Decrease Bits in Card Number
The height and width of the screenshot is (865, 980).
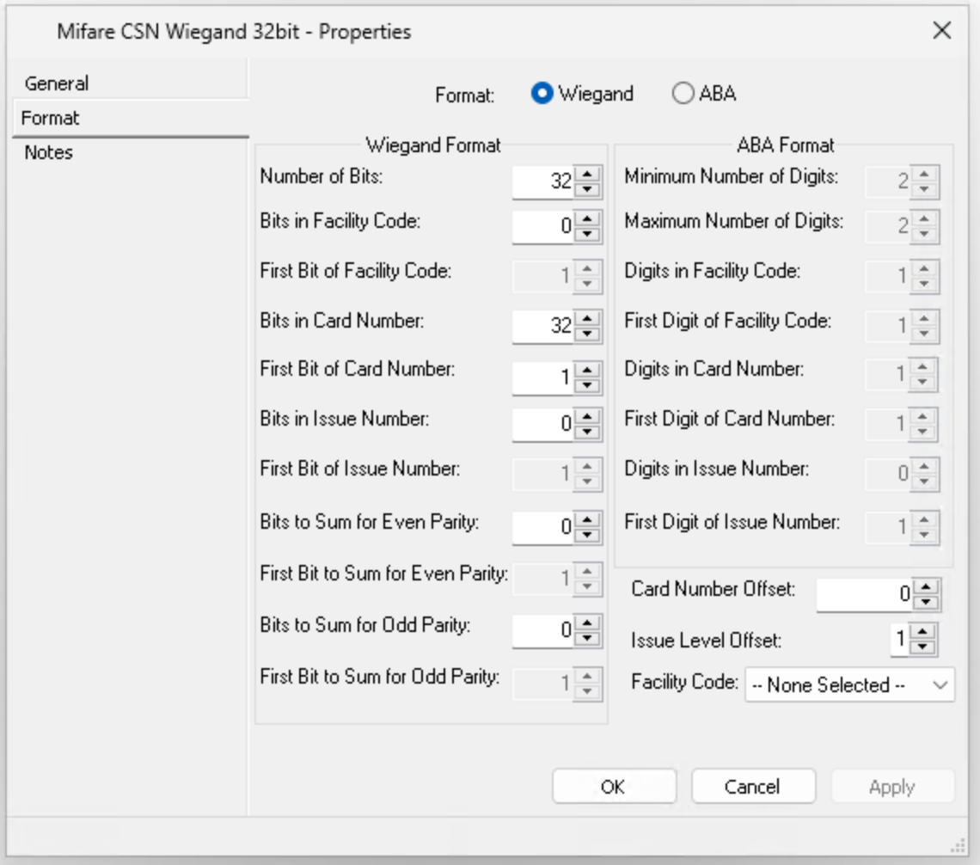pyautogui.click(x=587, y=334)
